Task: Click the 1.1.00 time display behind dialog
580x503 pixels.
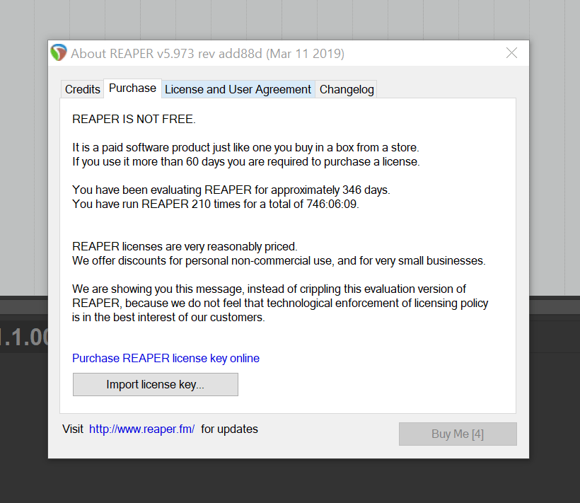Action: click(23, 337)
